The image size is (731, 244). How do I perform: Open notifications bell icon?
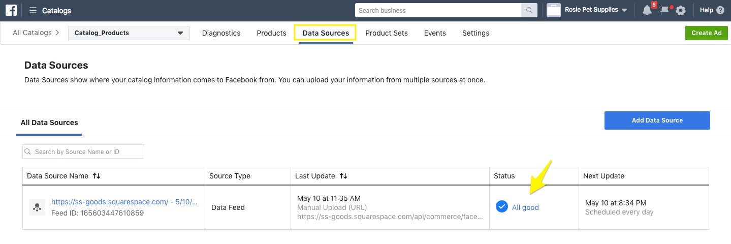(x=647, y=10)
